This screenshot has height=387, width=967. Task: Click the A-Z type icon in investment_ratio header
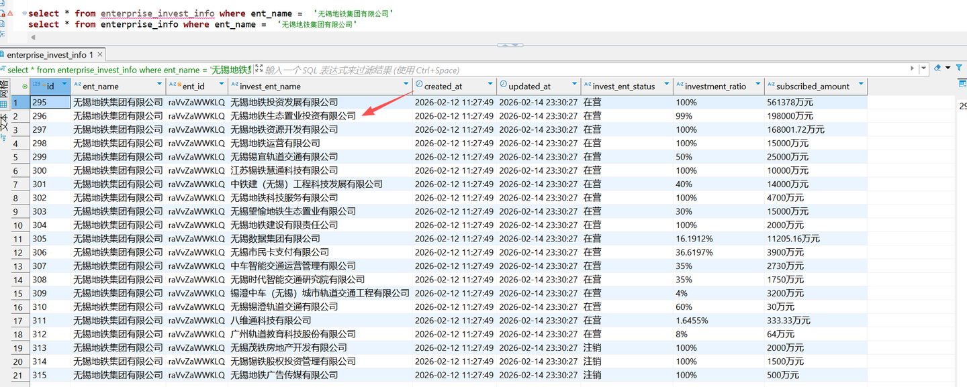(680, 85)
